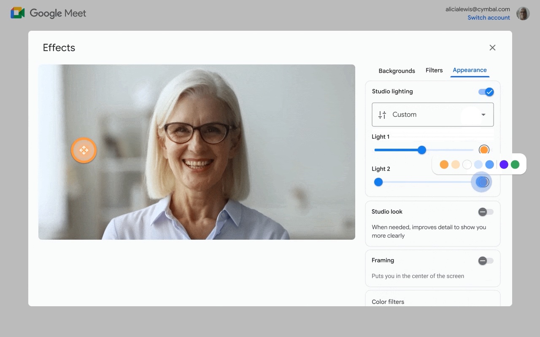Click the account profile avatar
Screen dimensions: 540x337
523,13
